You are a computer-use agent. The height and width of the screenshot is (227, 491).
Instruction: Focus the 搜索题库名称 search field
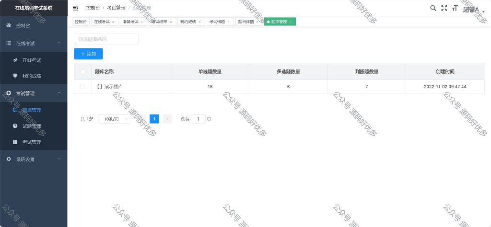tap(106, 39)
